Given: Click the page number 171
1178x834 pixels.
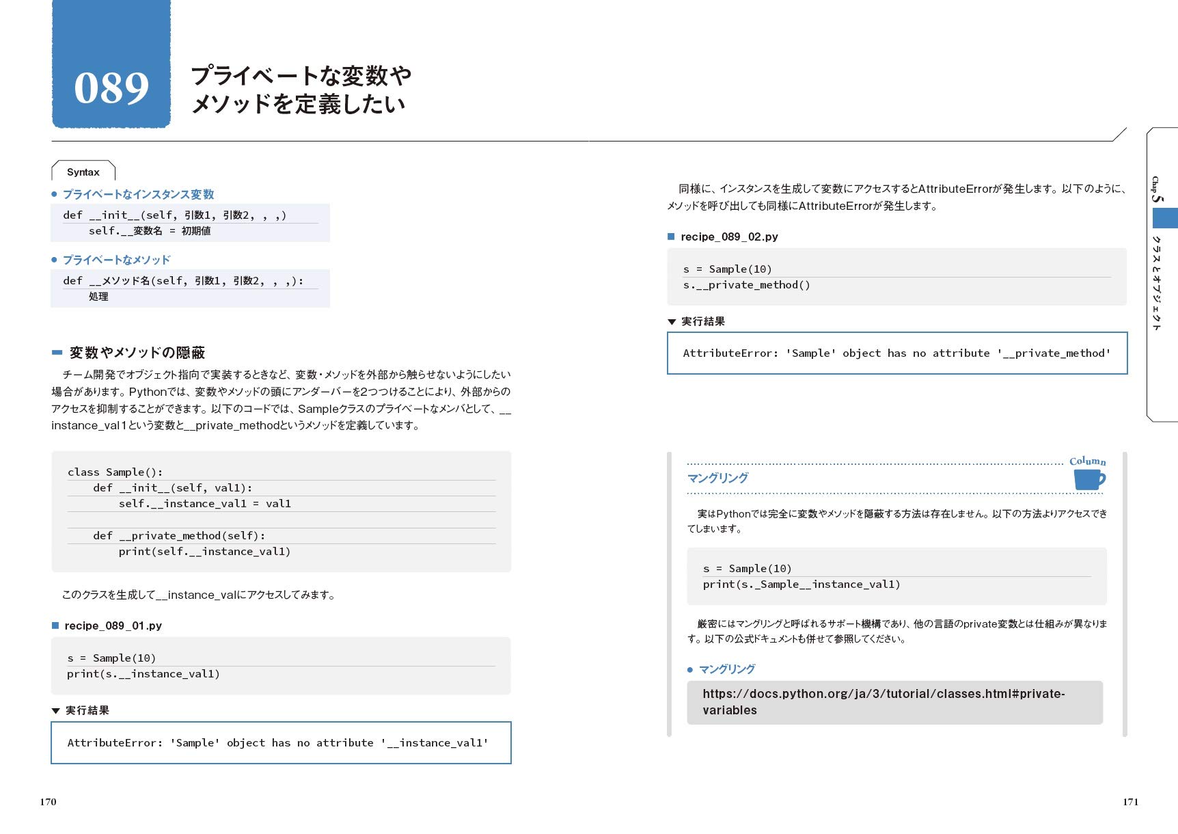Looking at the screenshot, I should (1131, 802).
